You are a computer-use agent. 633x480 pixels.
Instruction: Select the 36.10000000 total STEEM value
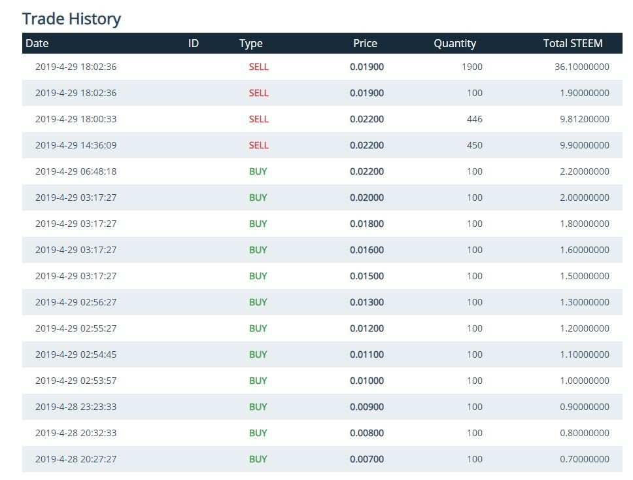point(581,67)
